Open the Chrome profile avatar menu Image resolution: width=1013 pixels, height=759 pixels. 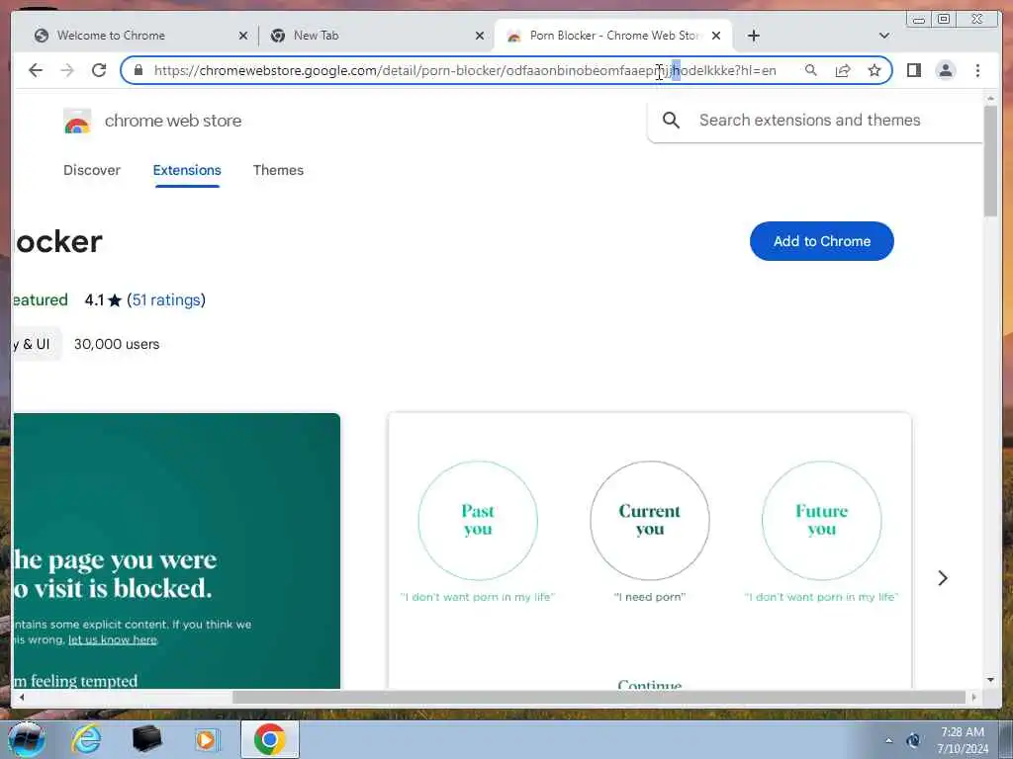[945, 70]
